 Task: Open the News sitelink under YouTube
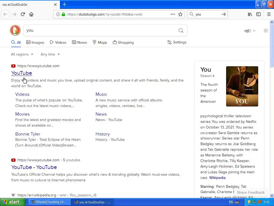101,114
